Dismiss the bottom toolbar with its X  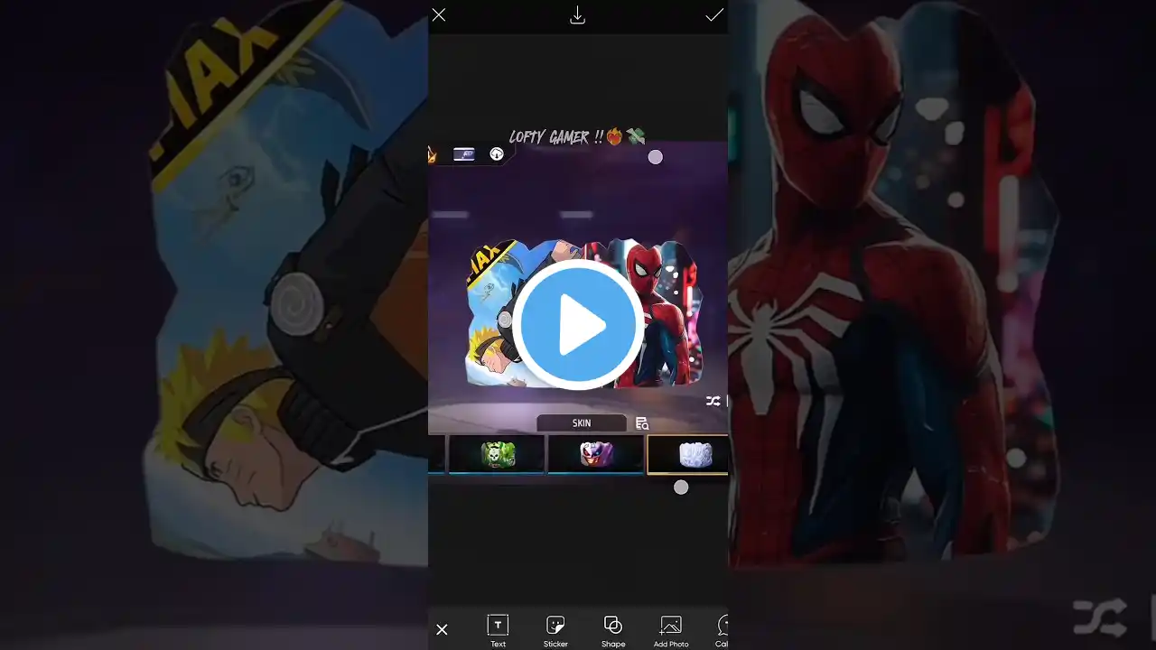coord(442,629)
